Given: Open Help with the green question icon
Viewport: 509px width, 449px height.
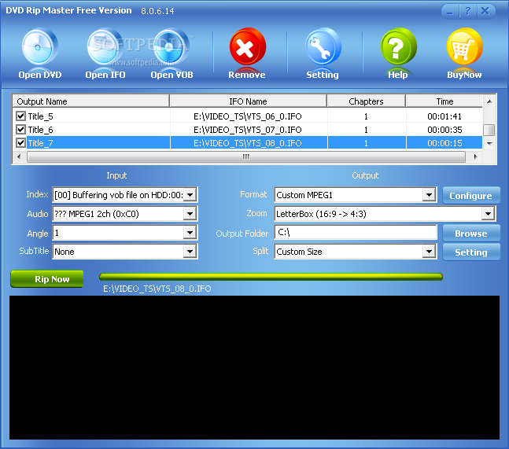Looking at the screenshot, I should point(398,47).
